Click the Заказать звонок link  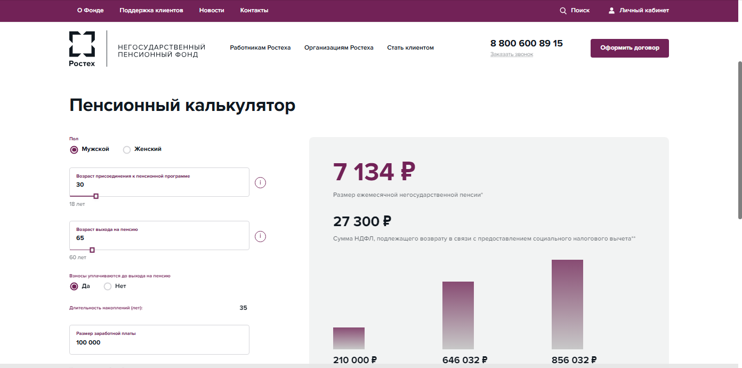coord(511,54)
